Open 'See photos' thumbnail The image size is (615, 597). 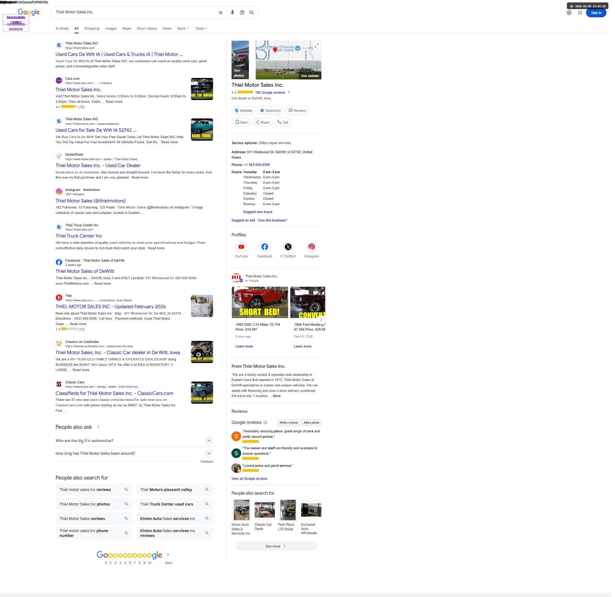pyautogui.click(x=240, y=60)
